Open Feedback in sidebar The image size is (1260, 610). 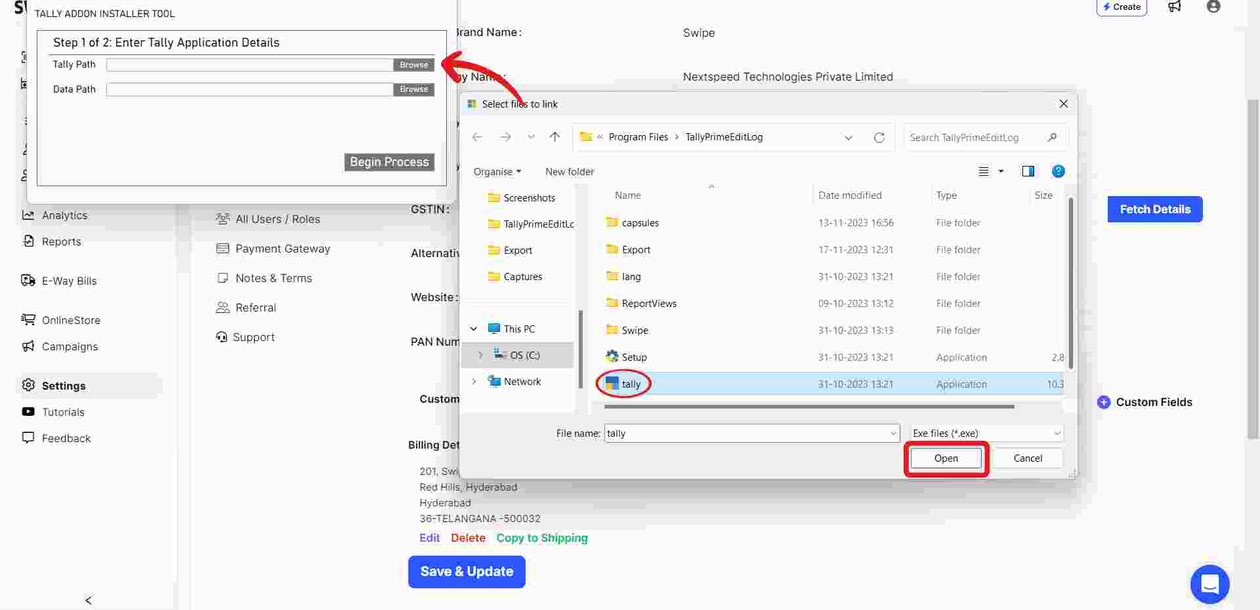(x=56, y=438)
